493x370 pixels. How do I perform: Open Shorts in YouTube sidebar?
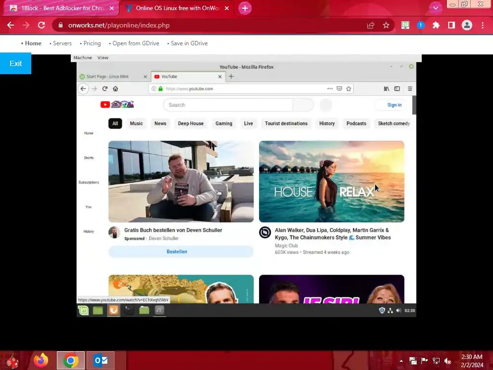click(89, 158)
